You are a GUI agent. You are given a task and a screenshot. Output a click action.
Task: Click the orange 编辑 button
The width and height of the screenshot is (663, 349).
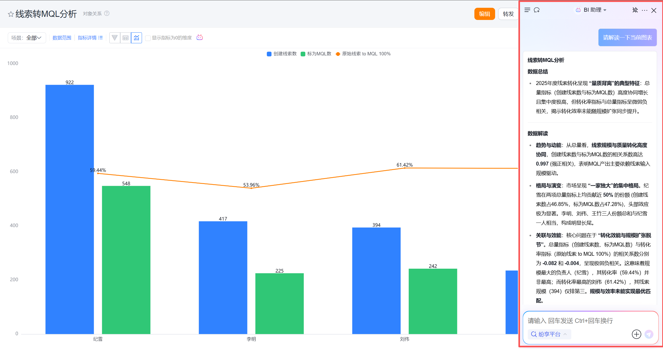pyautogui.click(x=484, y=14)
